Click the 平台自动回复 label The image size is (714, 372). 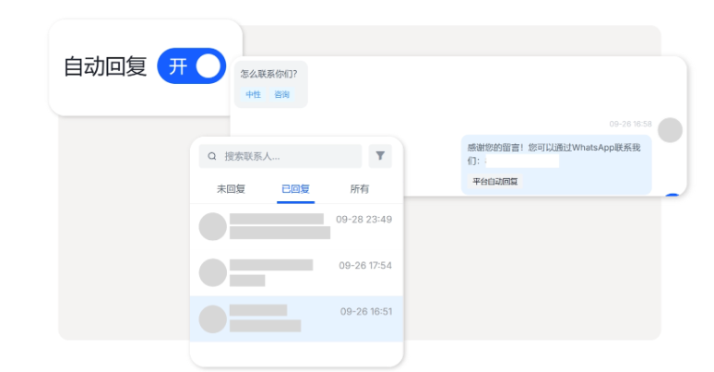(x=495, y=182)
